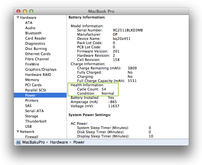202x165 pixels.
Task: Select PCI Cards entry
Action: pyautogui.click(x=33, y=85)
